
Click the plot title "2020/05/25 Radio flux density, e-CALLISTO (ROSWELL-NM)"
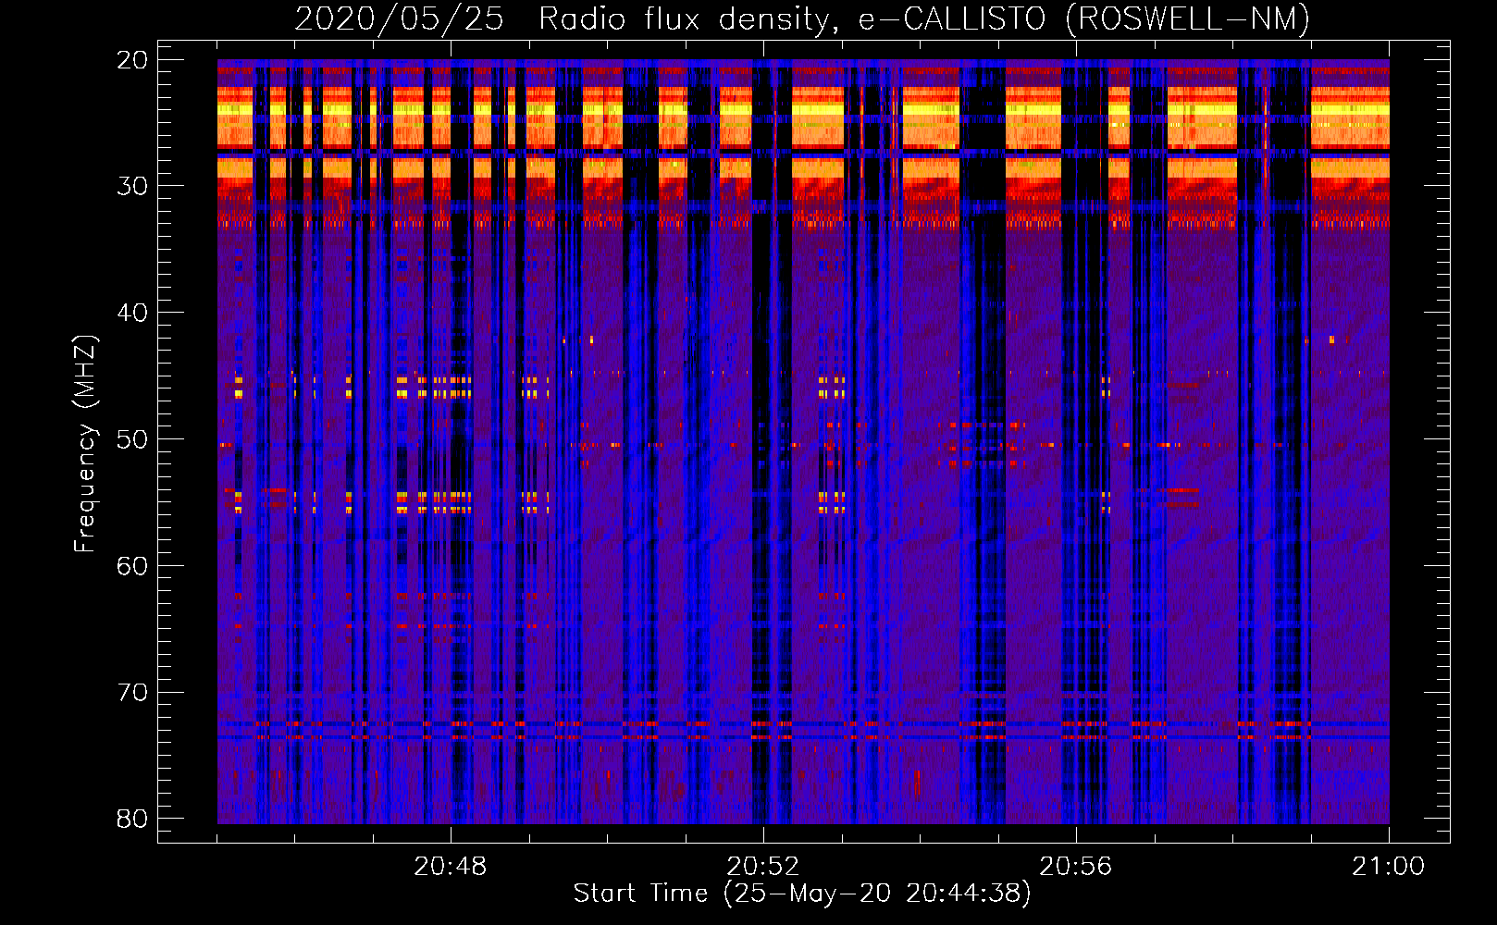pyautogui.click(x=802, y=19)
